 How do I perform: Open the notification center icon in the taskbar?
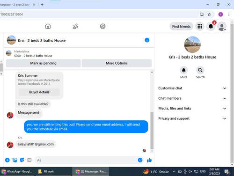tap(227, 172)
